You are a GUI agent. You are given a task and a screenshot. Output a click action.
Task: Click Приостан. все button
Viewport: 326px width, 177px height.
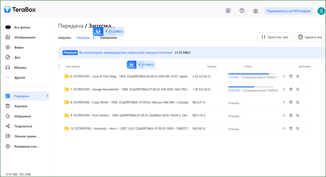click(x=274, y=37)
